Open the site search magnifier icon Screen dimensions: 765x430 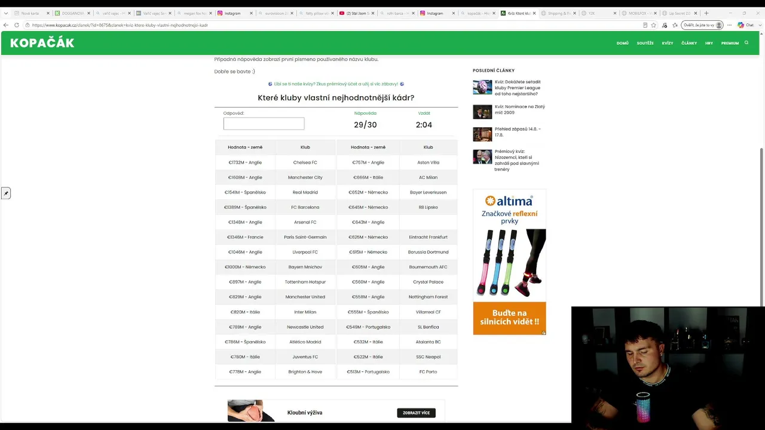pyautogui.click(x=746, y=43)
